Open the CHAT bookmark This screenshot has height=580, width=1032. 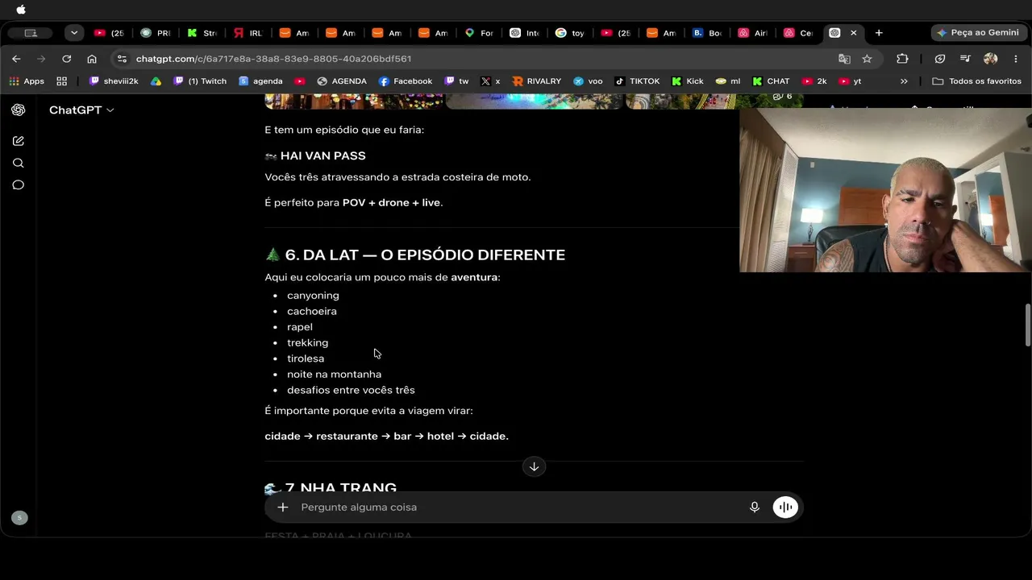pyautogui.click(x=771, y=81)
